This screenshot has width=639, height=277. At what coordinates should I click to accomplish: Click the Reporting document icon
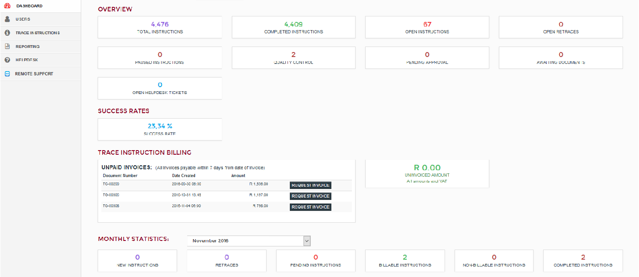coord(6,46)
